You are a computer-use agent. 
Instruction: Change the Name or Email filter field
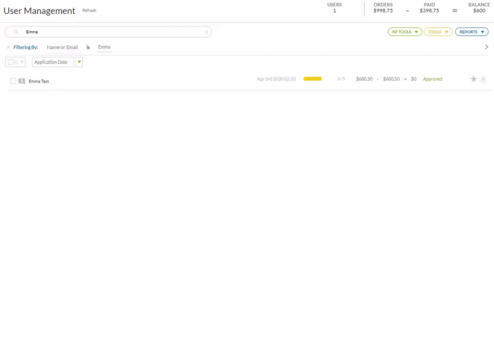[62, 47]
